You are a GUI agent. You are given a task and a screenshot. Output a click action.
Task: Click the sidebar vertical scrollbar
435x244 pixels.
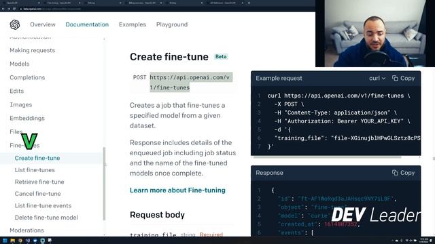[104, 184]
